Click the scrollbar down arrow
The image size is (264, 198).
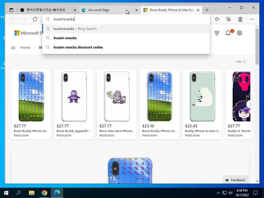[x=257, y=181]
